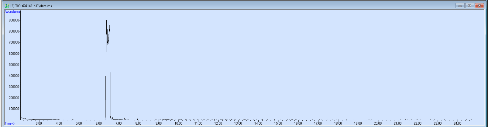Viewport: 488px width, 127px height.
Task: Click the 19.00 time axis label
Action: coord(358,123)
